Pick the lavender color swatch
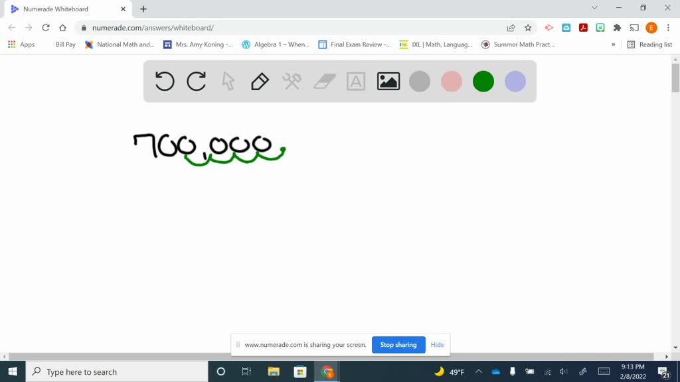Image resolution: width=680 pixels, height=382 pixels. (515, 82)
